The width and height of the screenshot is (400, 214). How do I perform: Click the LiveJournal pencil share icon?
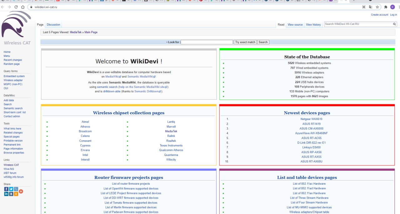tap(16, 189)
